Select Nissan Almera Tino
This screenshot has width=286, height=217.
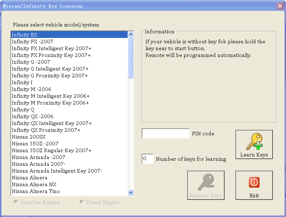point(69,191)
